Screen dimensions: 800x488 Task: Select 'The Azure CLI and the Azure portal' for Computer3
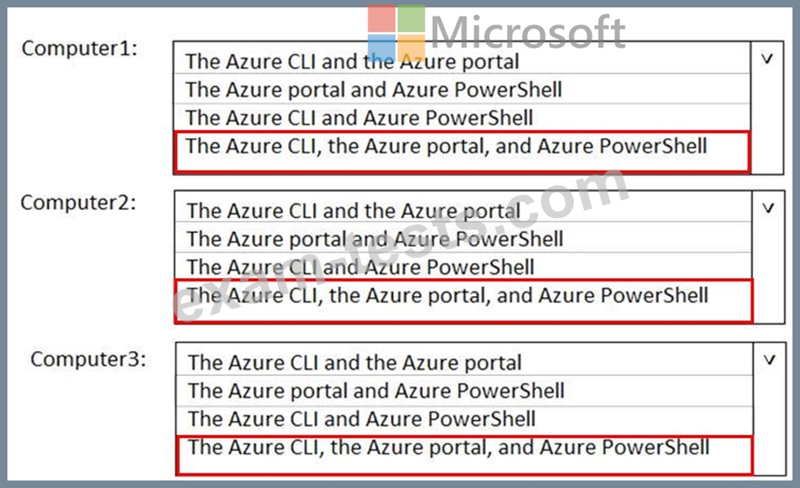(x=354, y=363)
